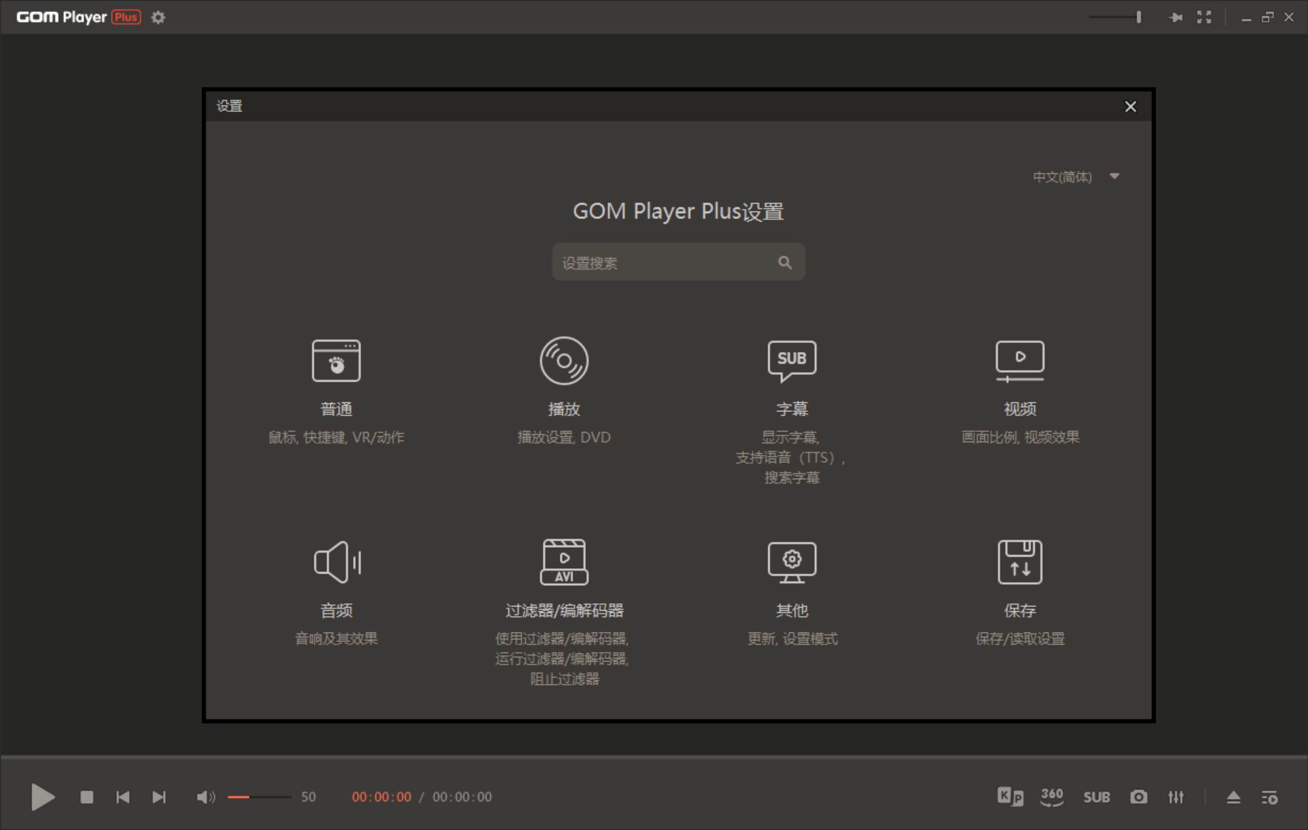The width and height of the screenshot is (1308, 830).
Task: Open the 音频 audio speaker icon
Action: (x=337, y=562)
